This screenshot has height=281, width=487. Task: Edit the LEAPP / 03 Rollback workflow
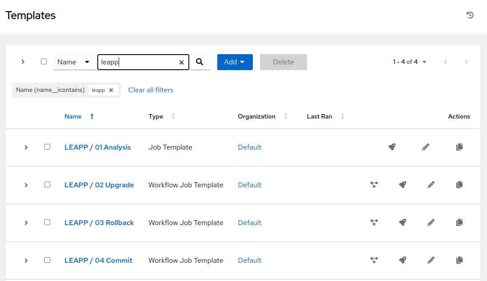click(431, 222)
